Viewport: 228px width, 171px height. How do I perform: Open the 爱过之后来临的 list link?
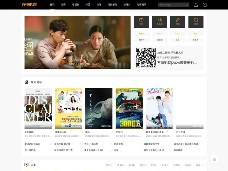[x=32, y=144]
